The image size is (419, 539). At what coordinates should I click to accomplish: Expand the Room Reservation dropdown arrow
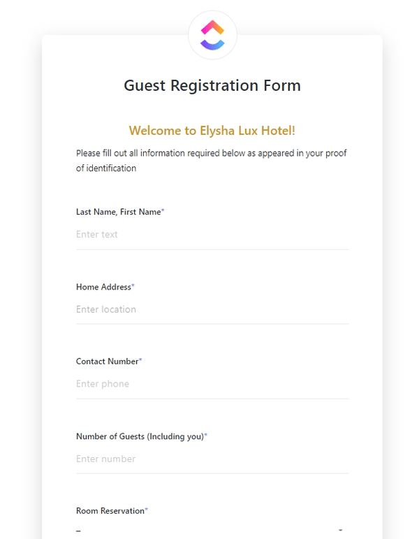341,531
